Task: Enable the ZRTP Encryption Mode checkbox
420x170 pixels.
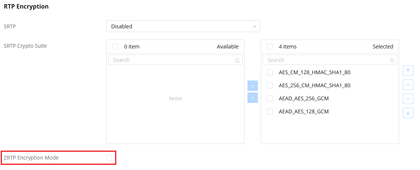Action: pyautogui.click(x=109, y=158)
